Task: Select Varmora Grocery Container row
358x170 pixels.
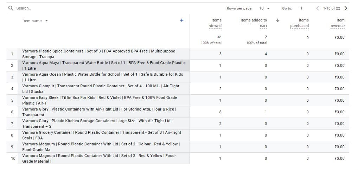Action: click(102, 135)
